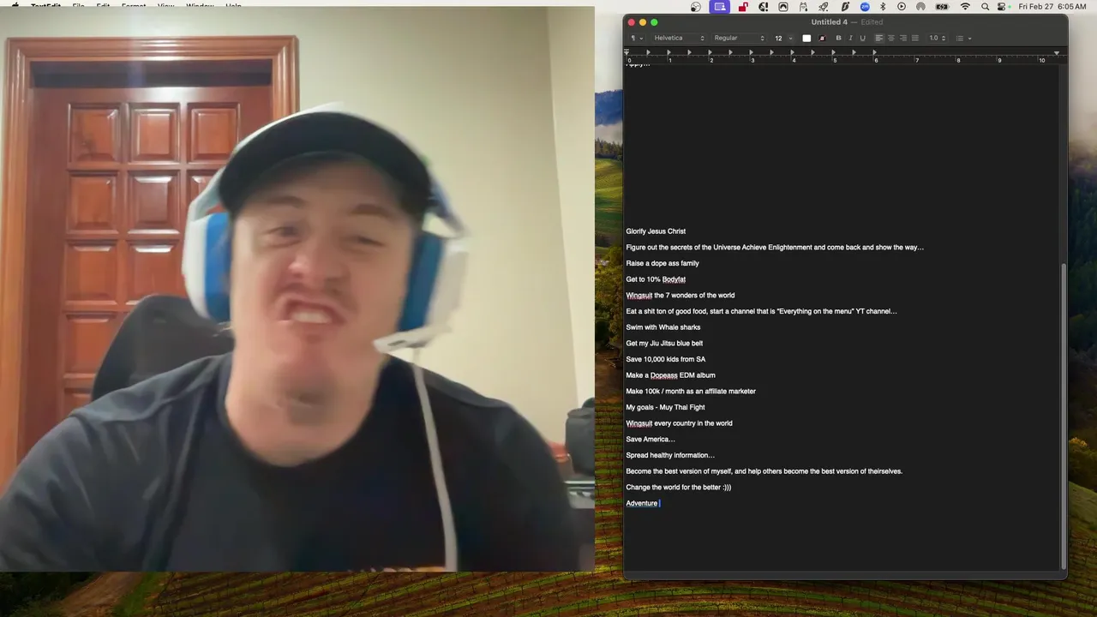The image size is (1097, 617).
Task: Open the battery status menu bar icon
Action: pos(942,7)
